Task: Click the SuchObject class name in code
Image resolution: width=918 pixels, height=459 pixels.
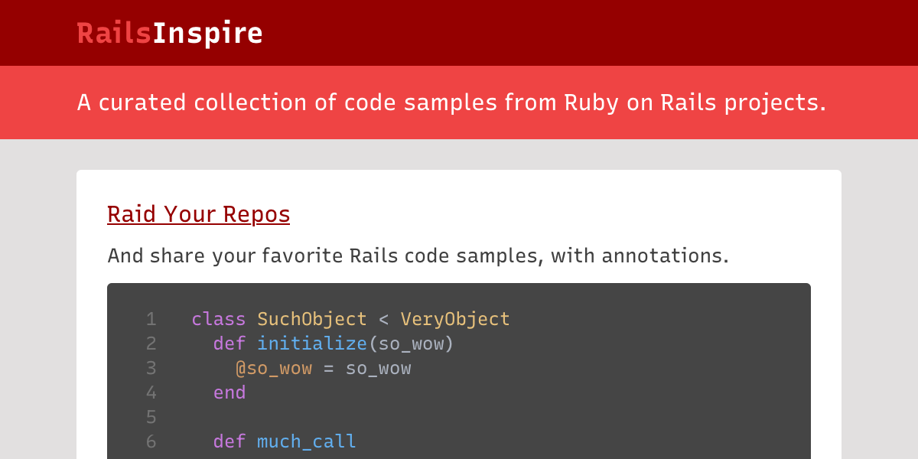Action: coord(312,319)
